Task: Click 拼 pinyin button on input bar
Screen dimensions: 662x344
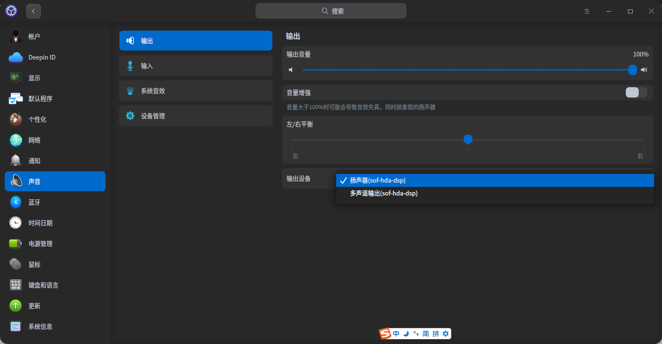Action: pyautogui.click(x=436, y=334)
